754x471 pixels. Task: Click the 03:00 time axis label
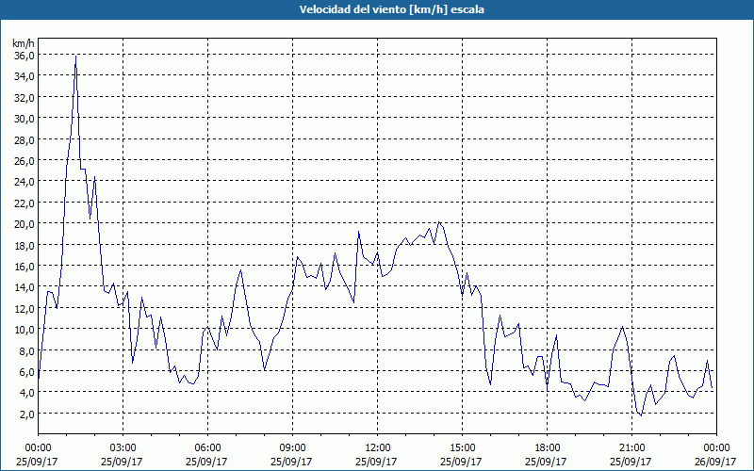[123, 448]
